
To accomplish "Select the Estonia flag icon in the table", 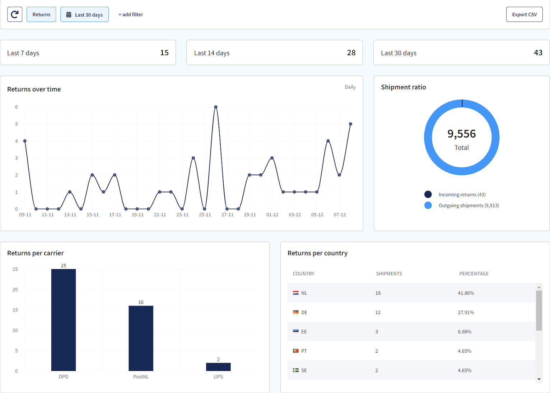I will point(295,332).
